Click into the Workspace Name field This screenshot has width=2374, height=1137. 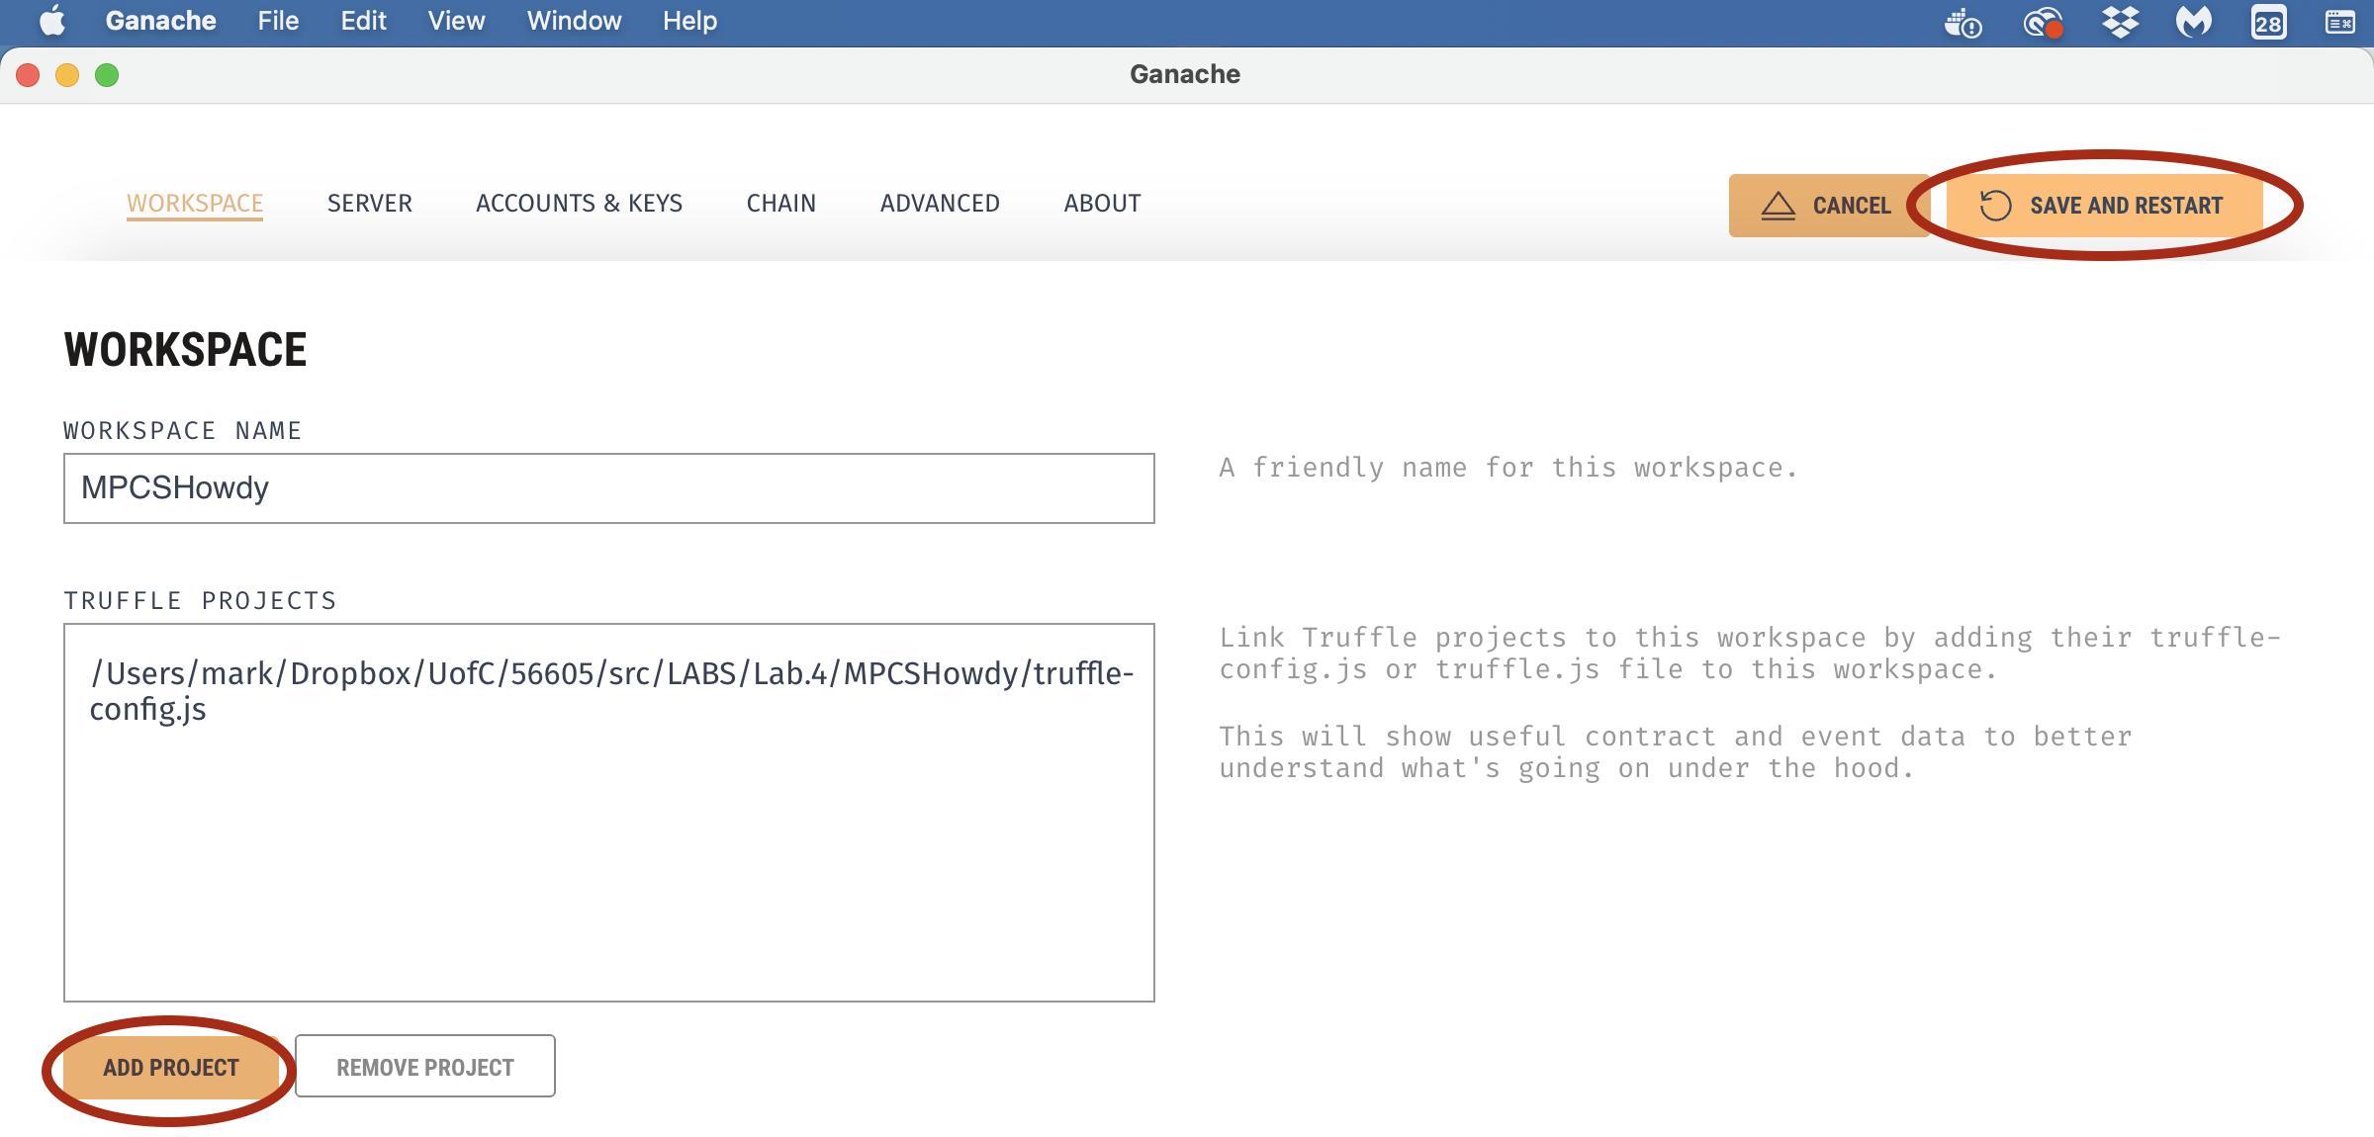608,488
